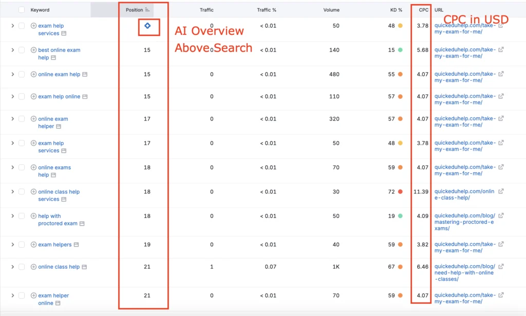Click the red KD dot beside 72
Viewport: 526px width, 316px height.
[400, 192]
